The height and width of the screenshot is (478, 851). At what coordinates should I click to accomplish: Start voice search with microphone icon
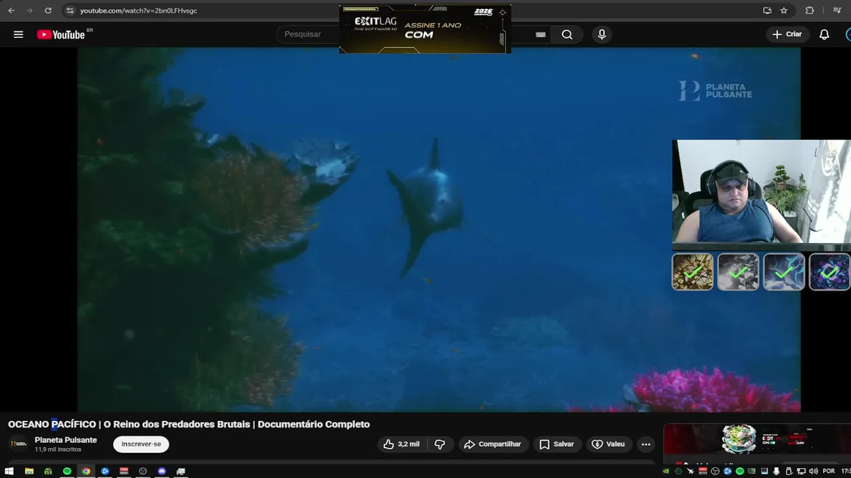coord(602,35)
